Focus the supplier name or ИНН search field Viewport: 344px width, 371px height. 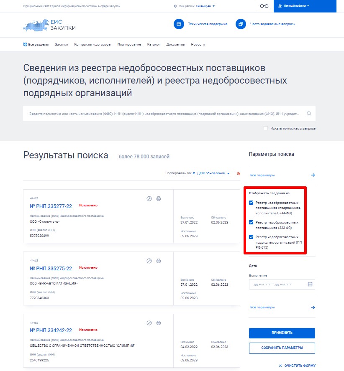169,114
